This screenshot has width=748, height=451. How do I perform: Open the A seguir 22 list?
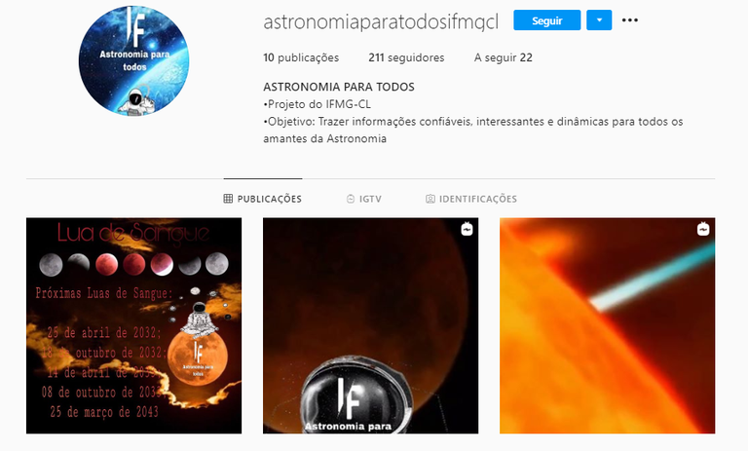coord(503,57)
